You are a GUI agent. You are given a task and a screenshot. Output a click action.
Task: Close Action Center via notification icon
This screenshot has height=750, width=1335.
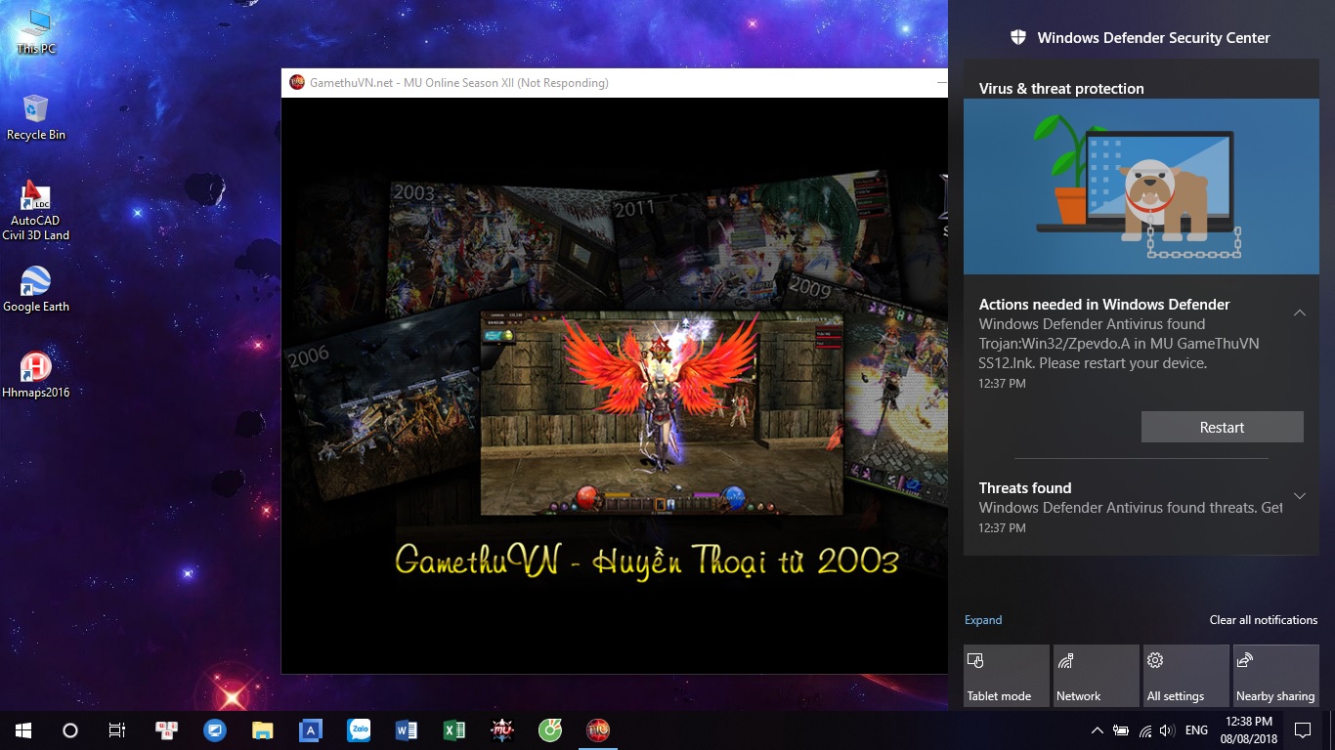1302,729
